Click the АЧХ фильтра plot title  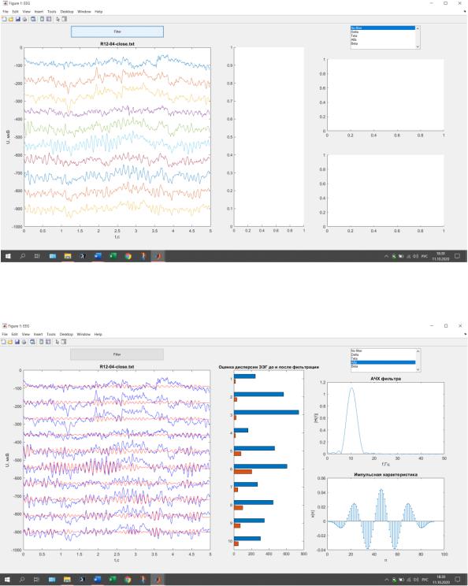[386, 379]
